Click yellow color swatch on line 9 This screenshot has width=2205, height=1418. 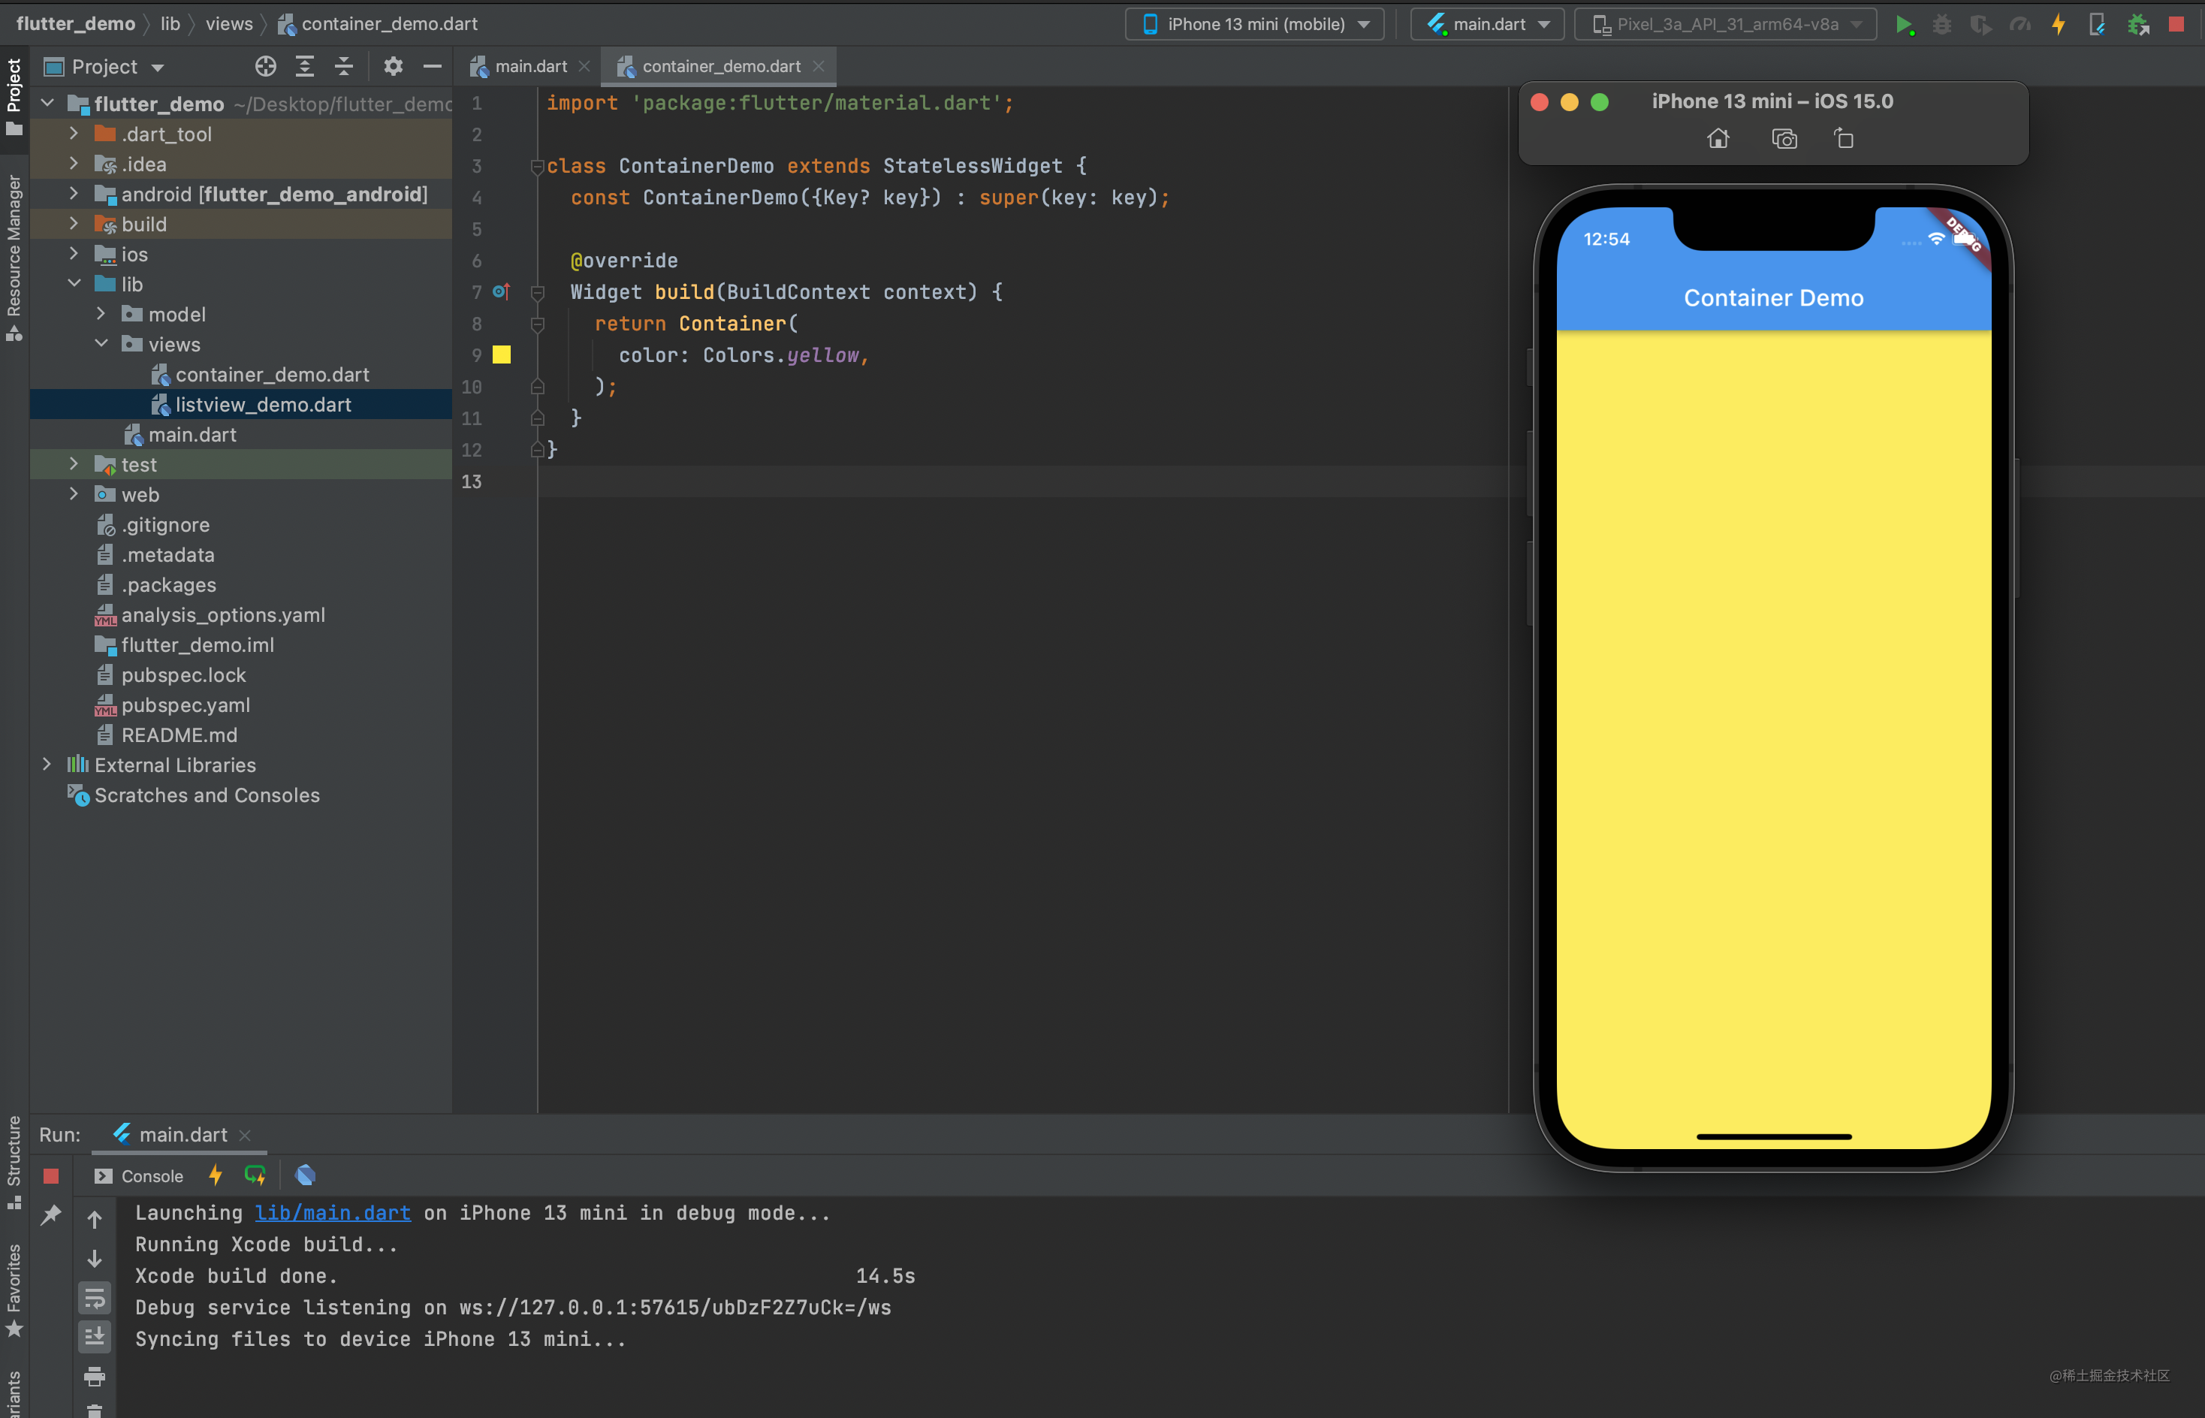point(502,354)
